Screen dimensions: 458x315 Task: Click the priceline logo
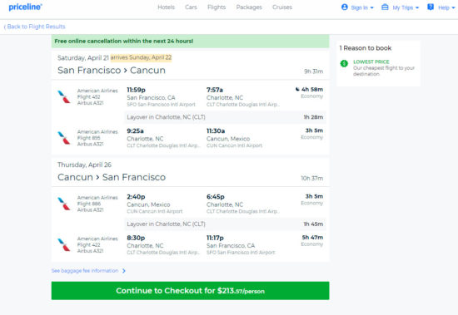26,7
